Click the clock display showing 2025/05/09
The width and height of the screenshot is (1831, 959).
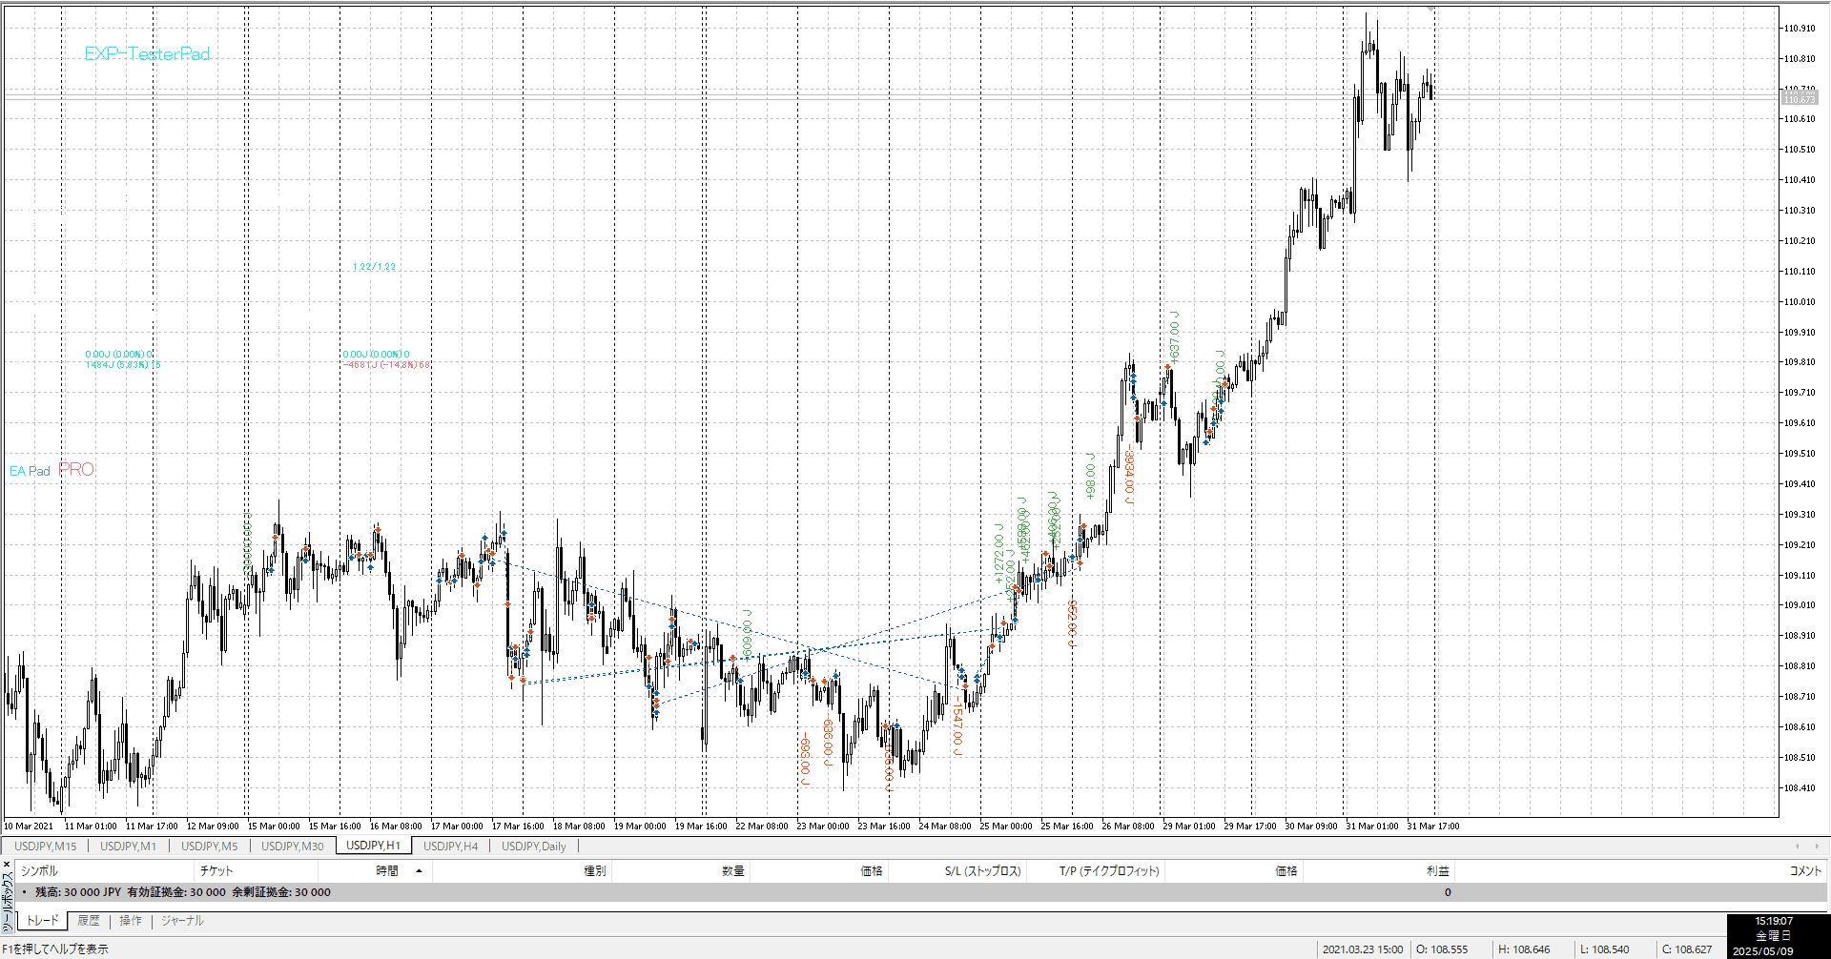pyautogui.click(x=1774, y=936)
